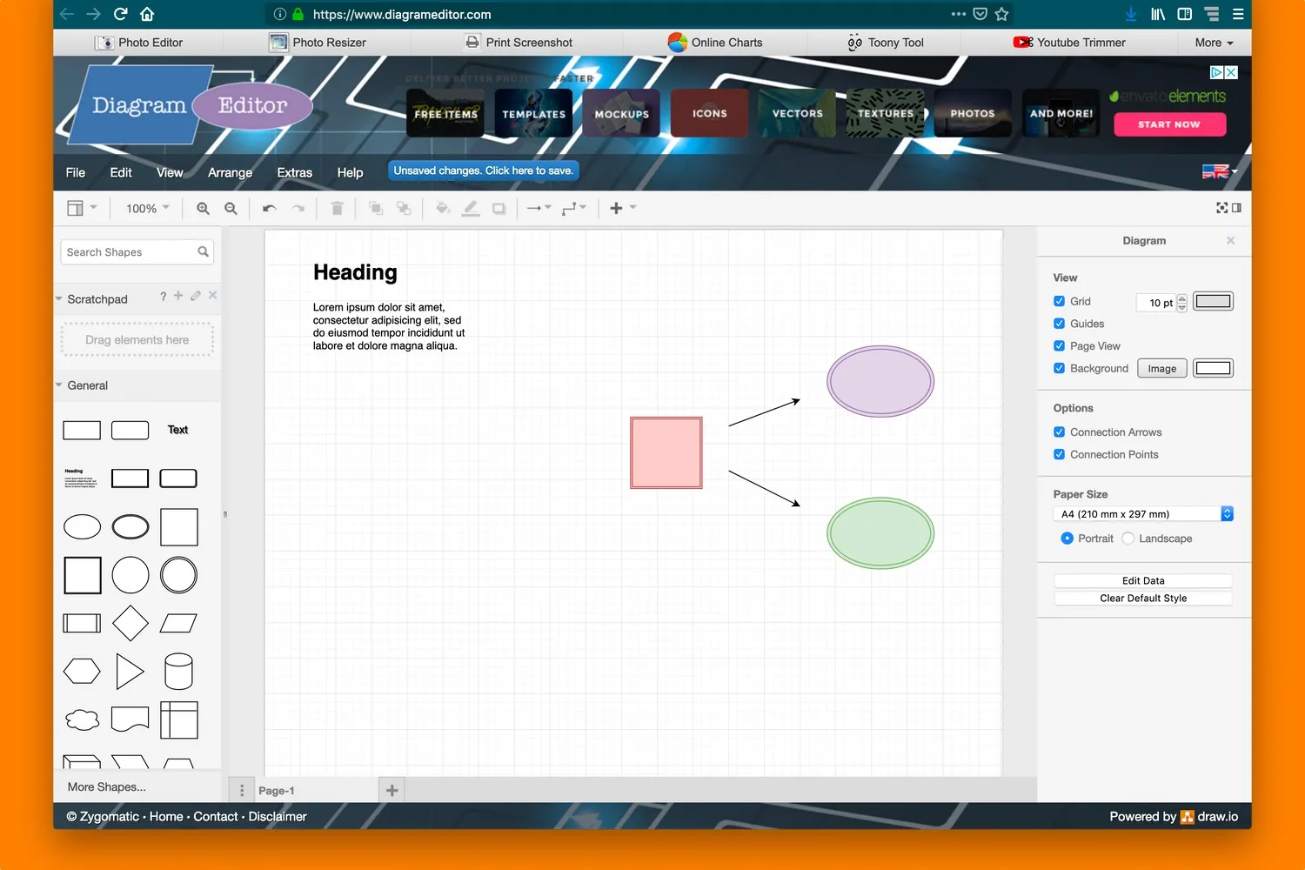Screen dimensions: 1305x870
Task: Click Clear Default Style button
Action: (x=1143, y=599)
